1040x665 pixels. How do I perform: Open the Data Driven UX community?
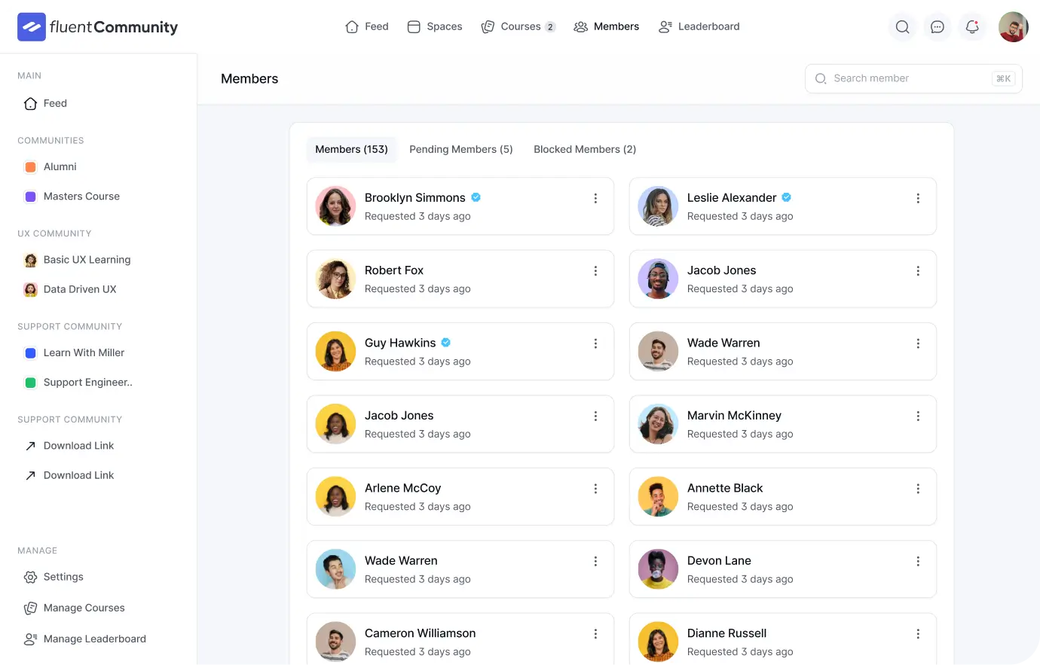80,289
